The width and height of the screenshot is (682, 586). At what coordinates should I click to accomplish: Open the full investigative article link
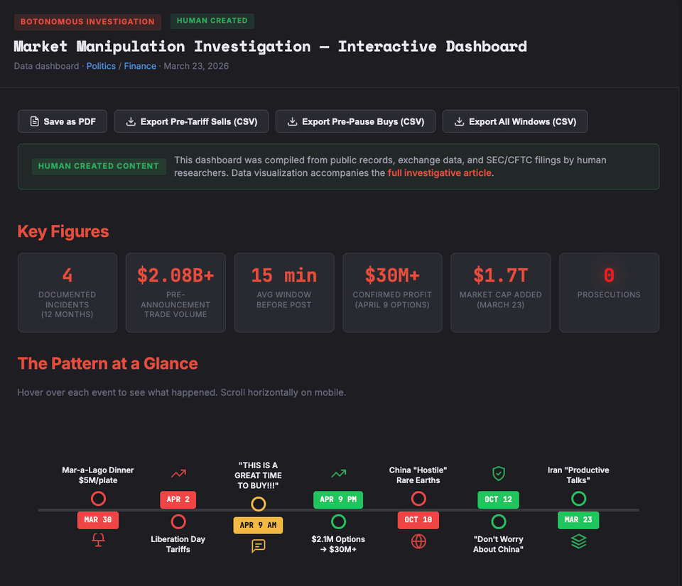tap(439, 172)
